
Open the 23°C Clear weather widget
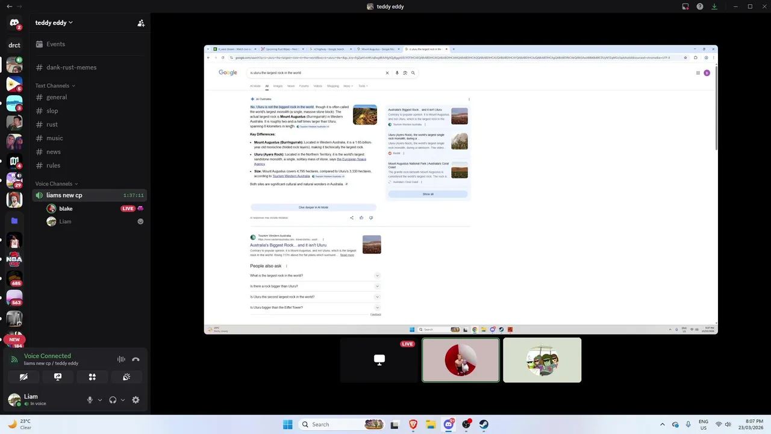point(20,424)
